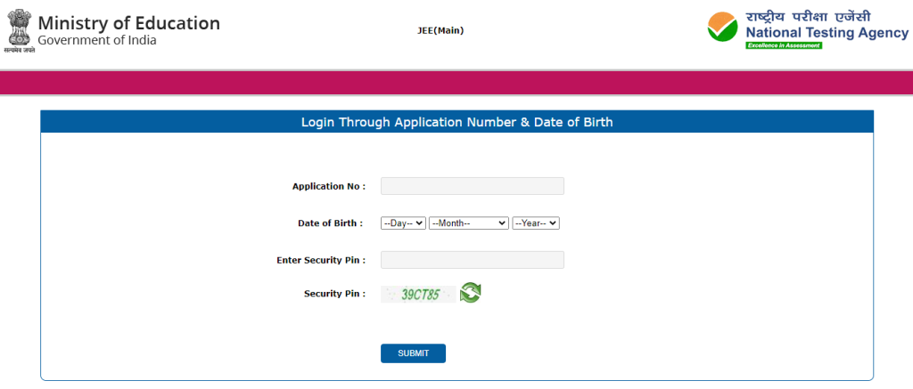This screenshot has width=913, height=389.
Task: Click the JEE(Main) title text
Action: [440, 31]
